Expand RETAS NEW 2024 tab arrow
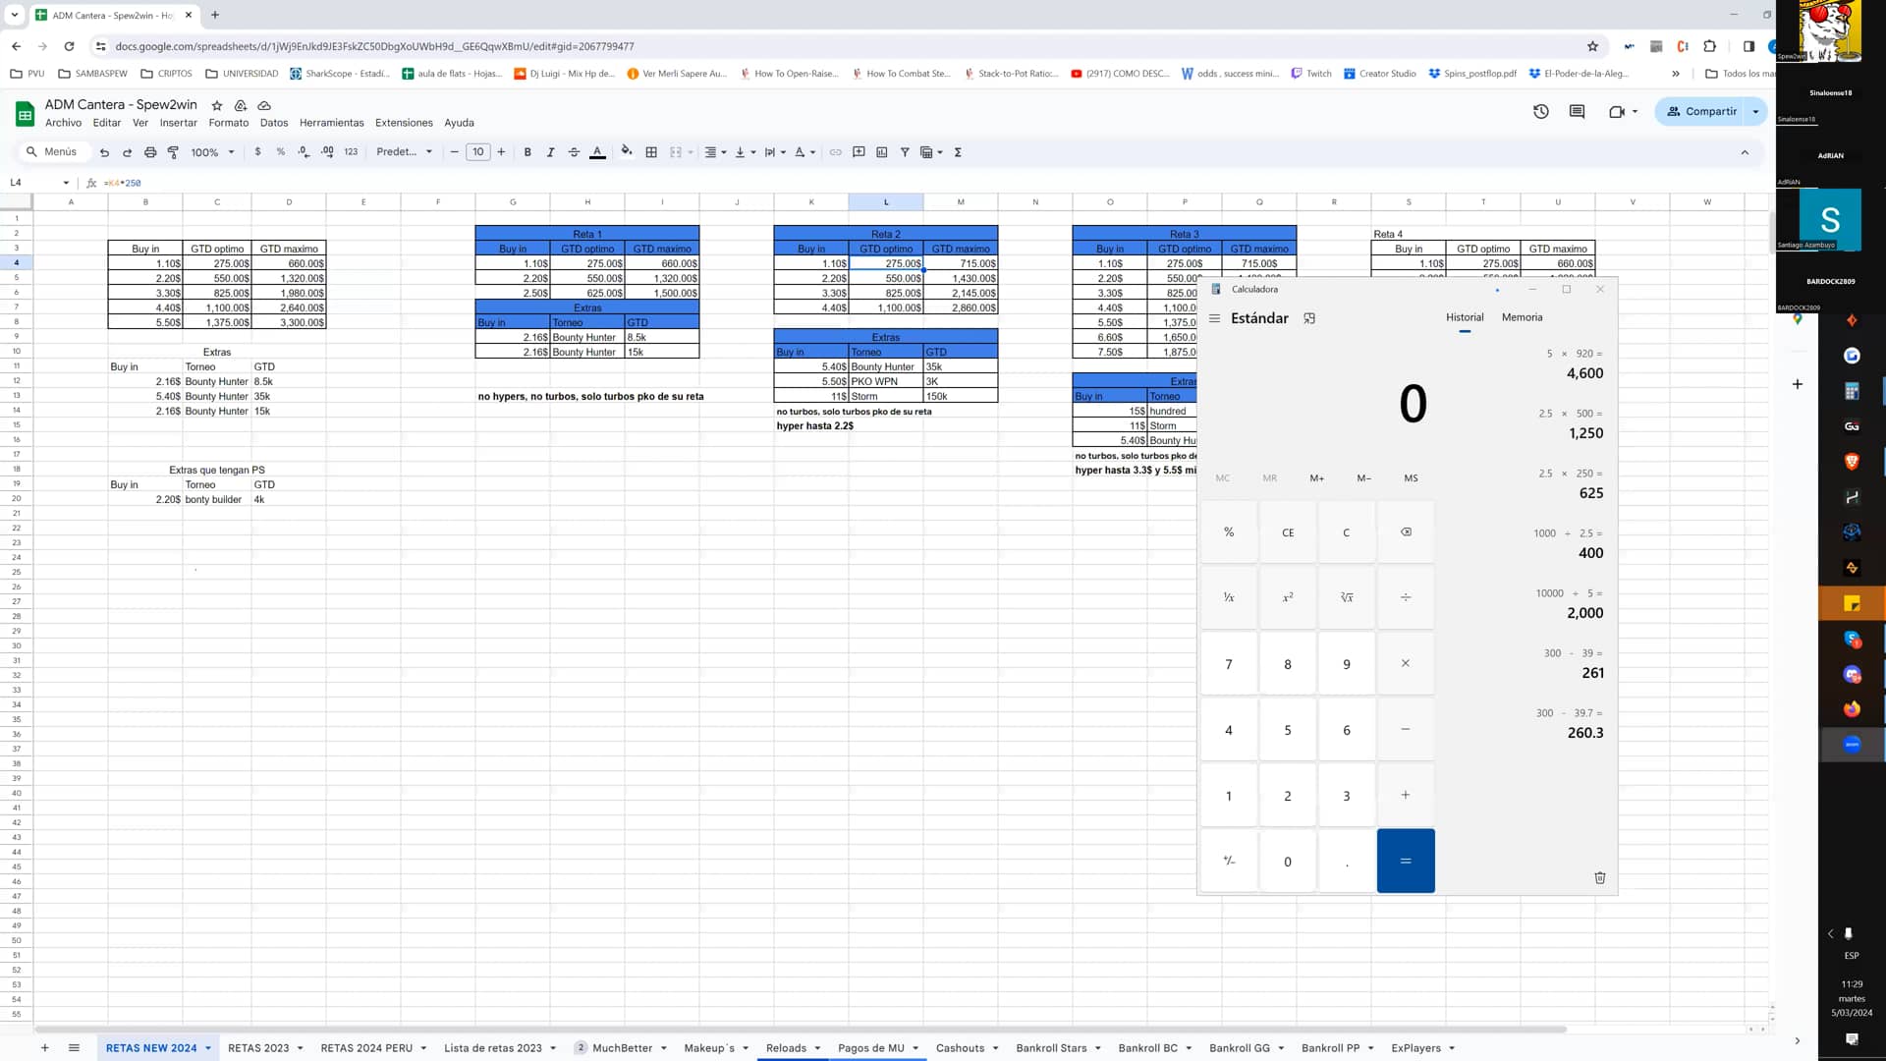 (208, 1048)
